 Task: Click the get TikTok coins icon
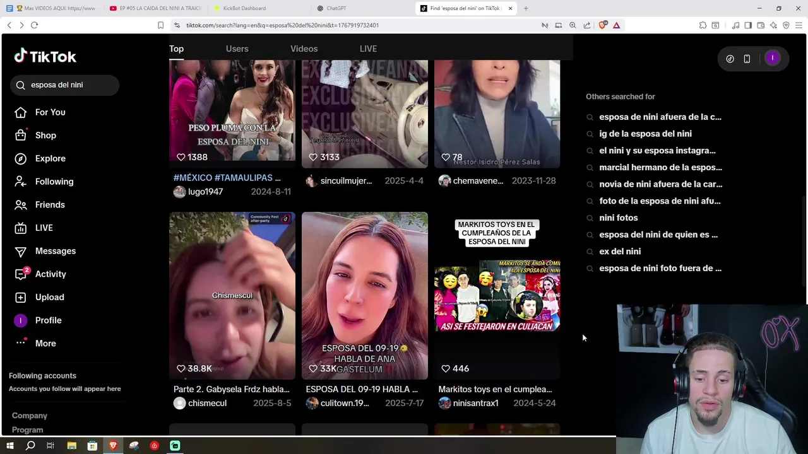730,59
